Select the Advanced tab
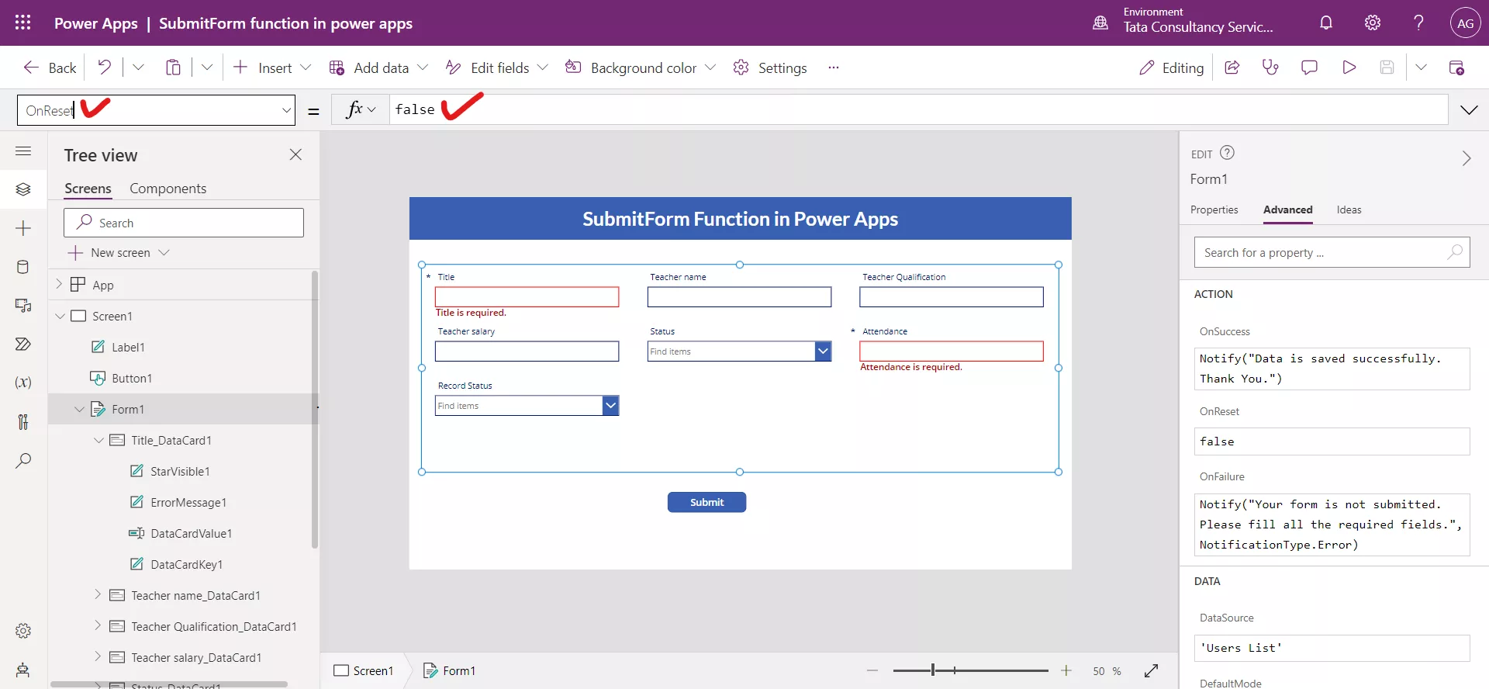This screenshot has width=1489, height=689. point(1287,209)
